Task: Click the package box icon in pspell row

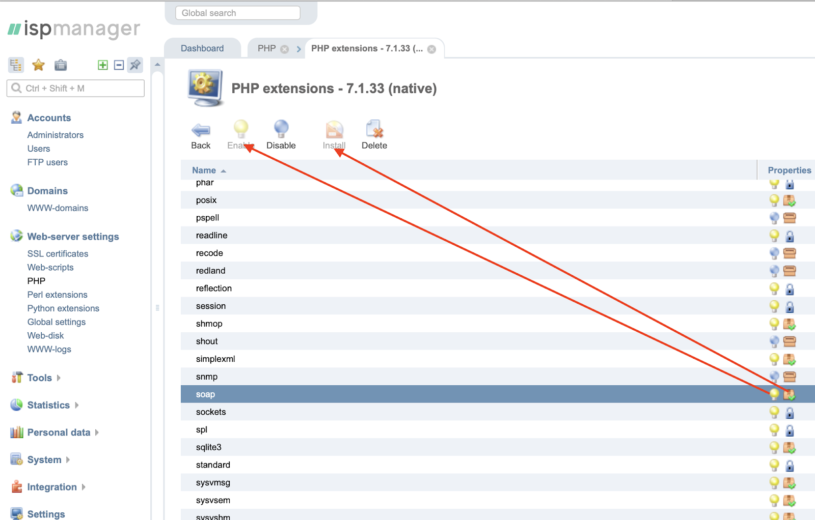Action: [790, 218]
